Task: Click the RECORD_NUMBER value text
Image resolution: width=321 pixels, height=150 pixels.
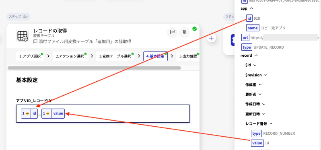Action: pyautogui.click(x=279, y=134)
